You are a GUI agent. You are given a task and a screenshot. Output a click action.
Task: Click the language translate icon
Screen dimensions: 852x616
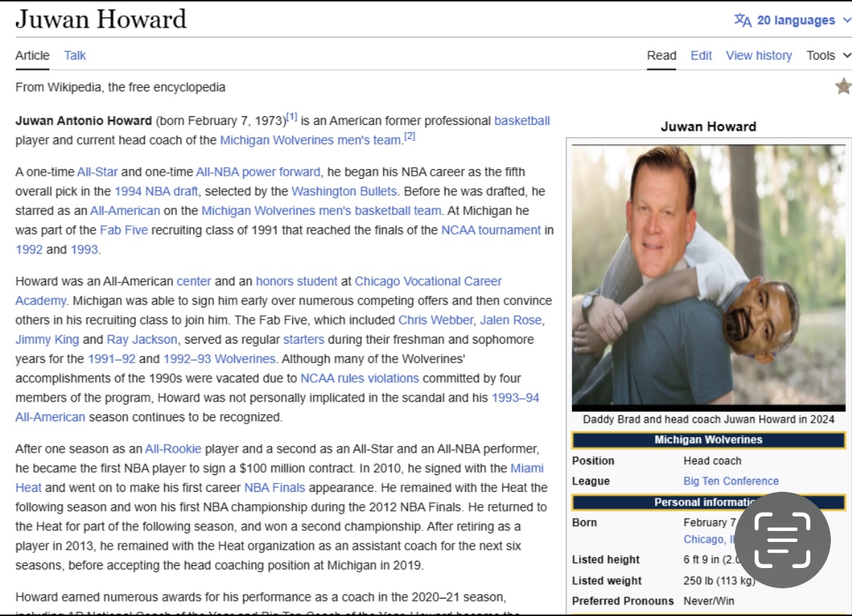742,20
